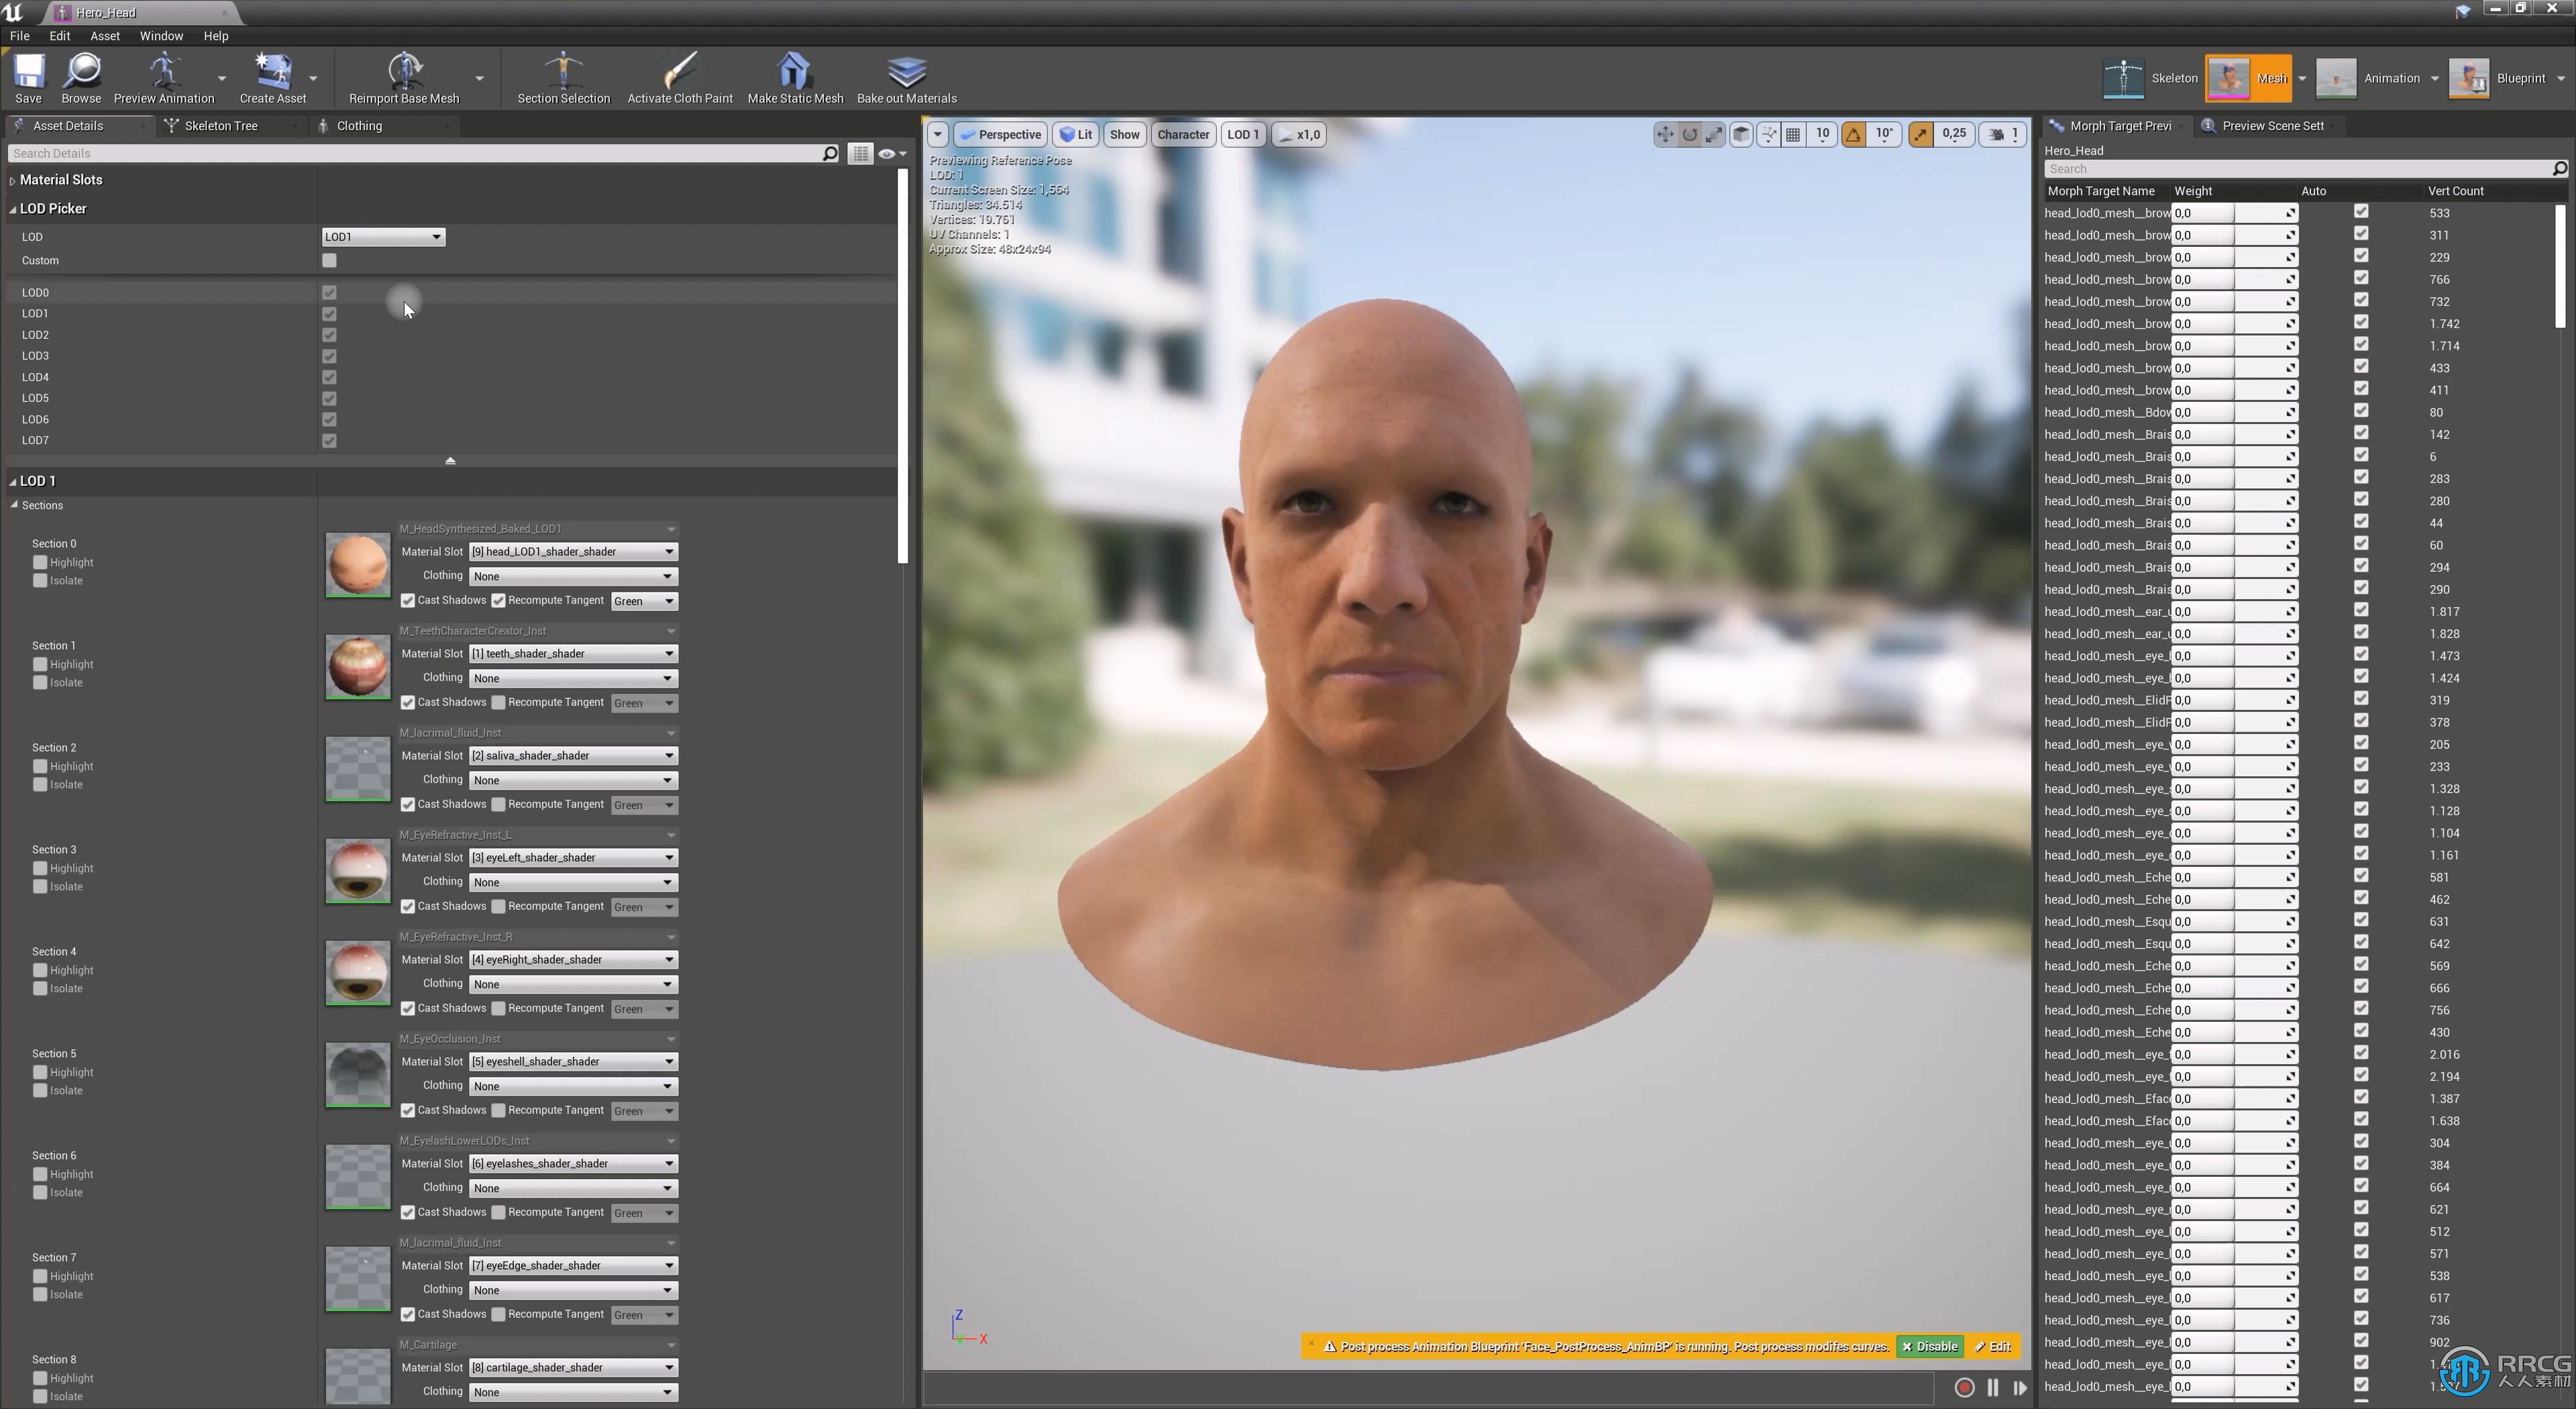Image resolution: width=2576 pixels, height=1409 pixels.
Task: Activate Cloth Paint mode
Action: pos(680,78)
